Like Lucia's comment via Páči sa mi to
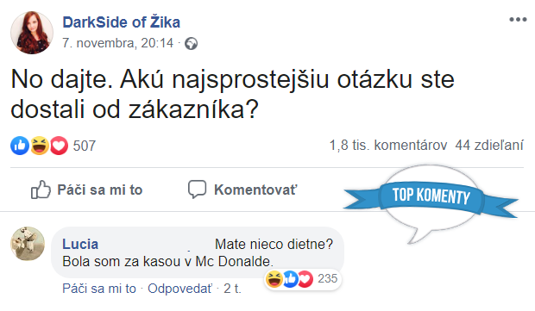This screenshot has height=311, width=535. click(x=99, y=289)
